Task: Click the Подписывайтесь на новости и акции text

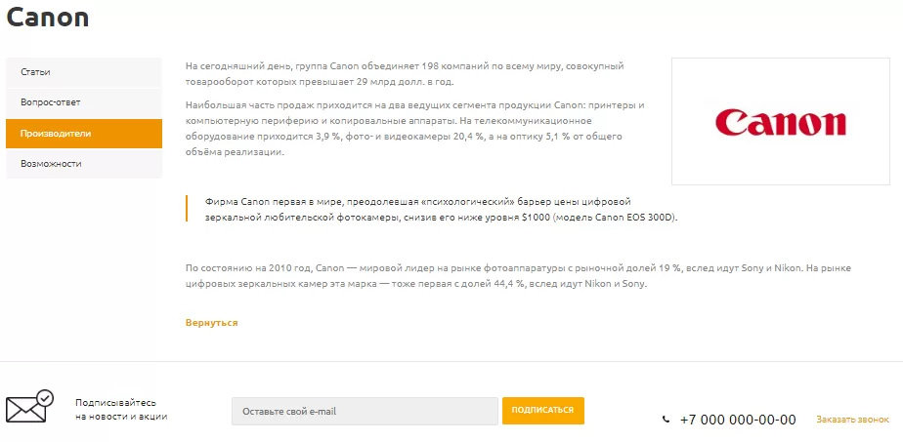Action: tap(121, 410)
